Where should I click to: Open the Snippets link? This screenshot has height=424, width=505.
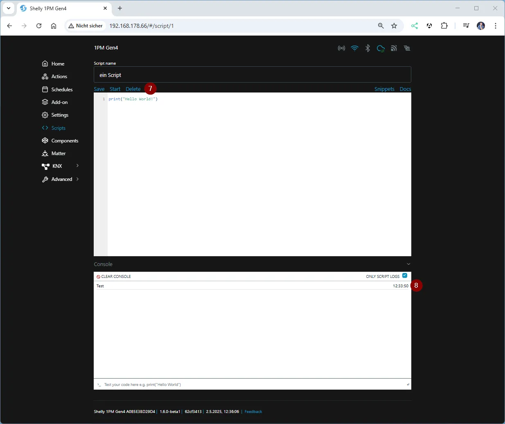pyautogui.click(x=384, y=89)
